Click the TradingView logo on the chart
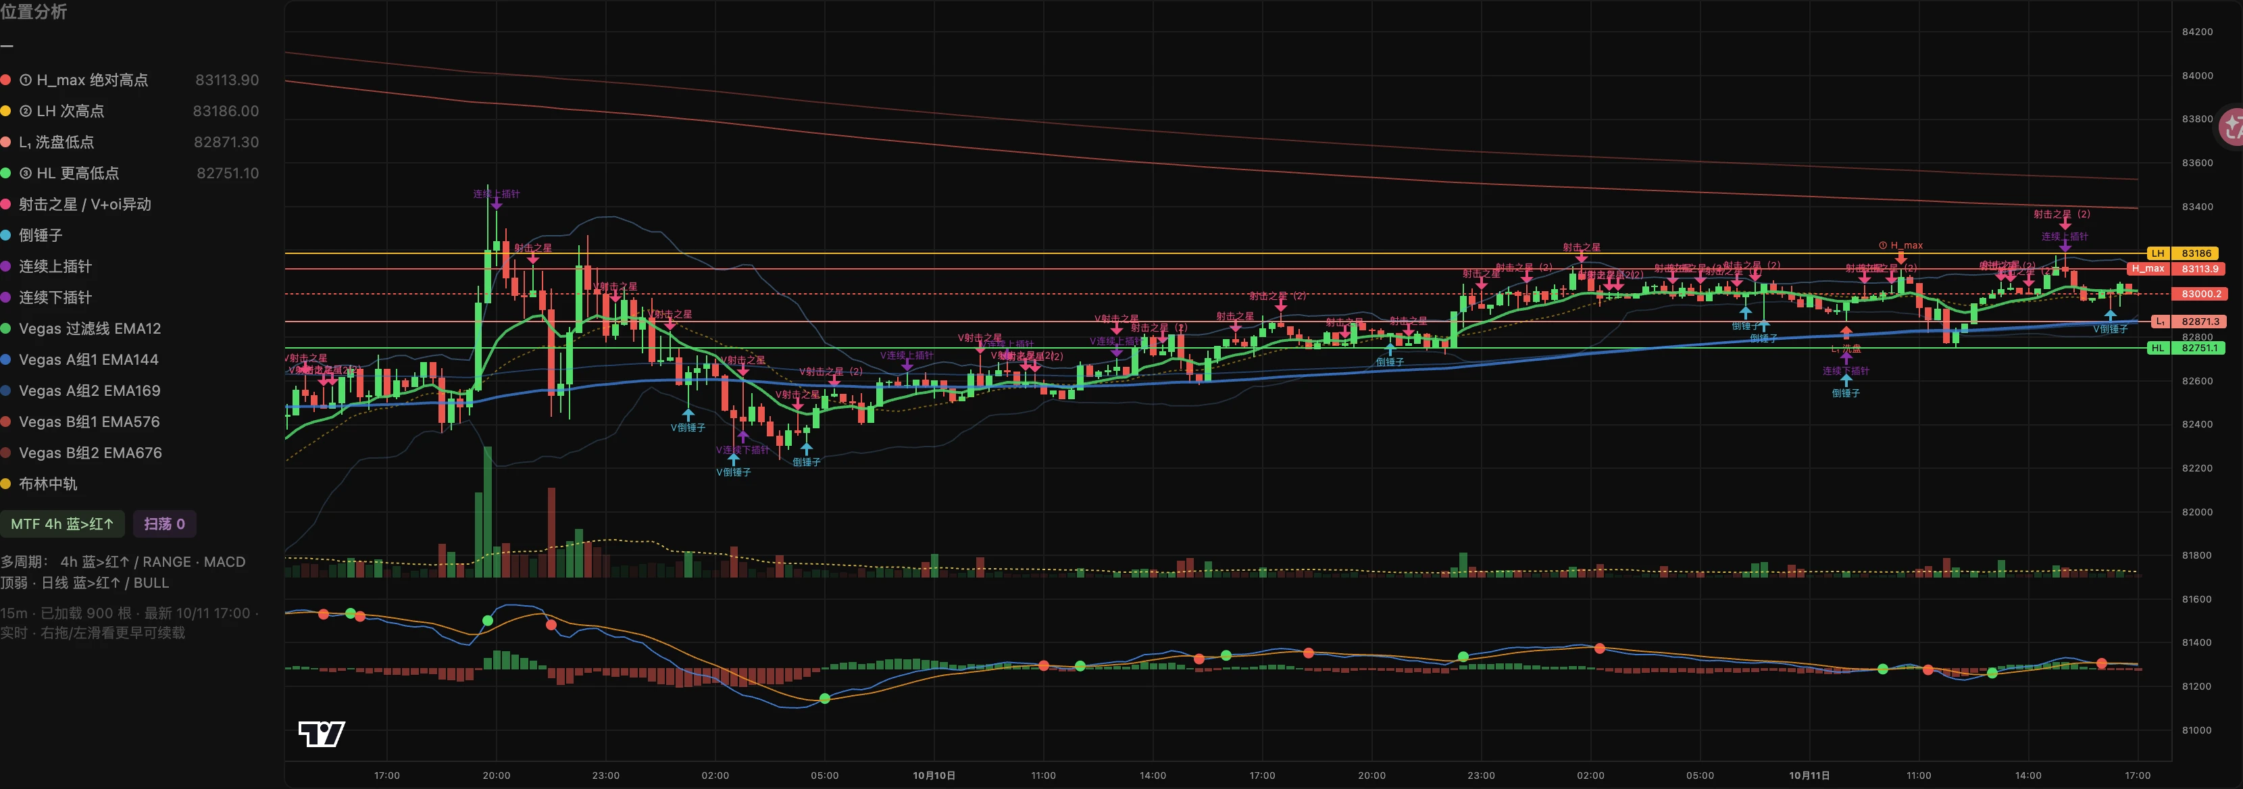 coord(322,734)
